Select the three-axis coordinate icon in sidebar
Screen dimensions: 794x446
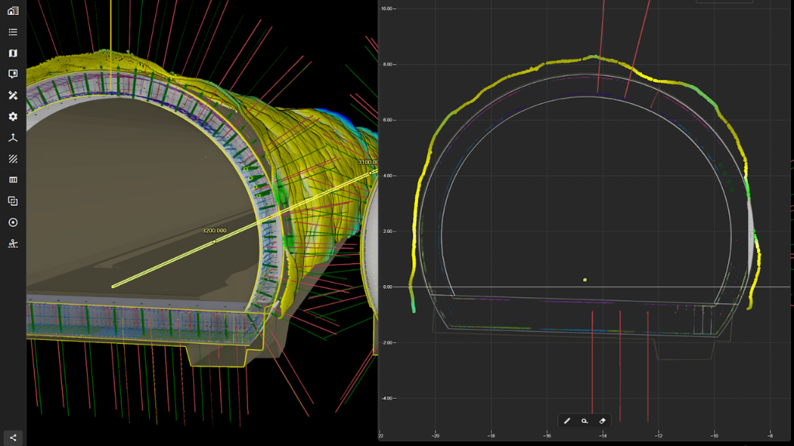(12, 138)
